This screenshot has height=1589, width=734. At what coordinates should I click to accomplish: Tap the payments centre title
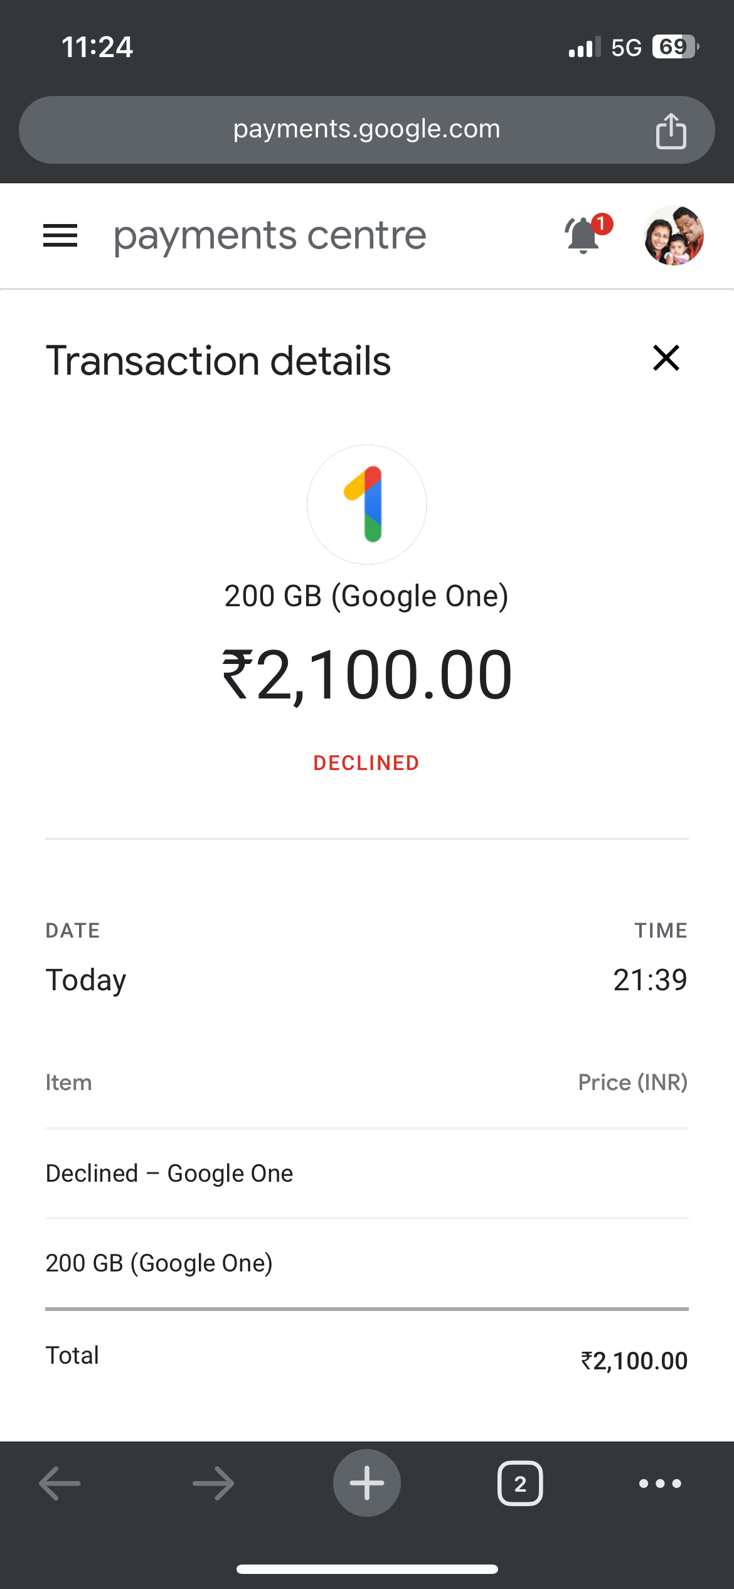click(x=270, y=236)
